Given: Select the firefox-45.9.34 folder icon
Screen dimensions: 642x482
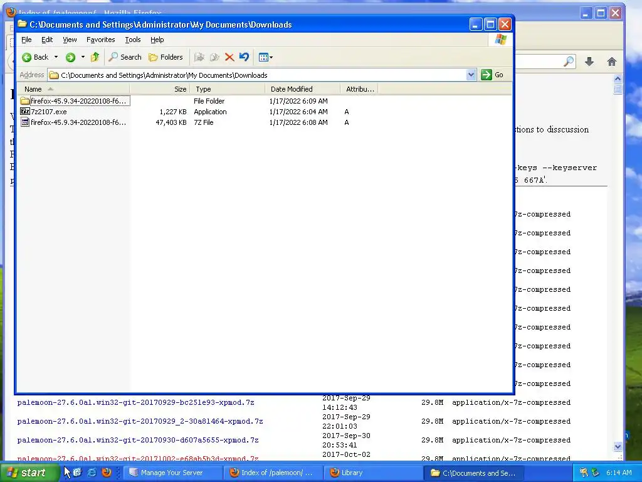Looking at the screenshot, I should click(25, 101).
